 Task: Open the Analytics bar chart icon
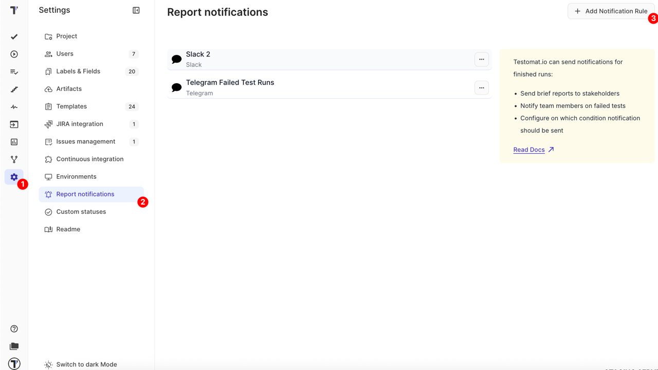pos(14,142)
